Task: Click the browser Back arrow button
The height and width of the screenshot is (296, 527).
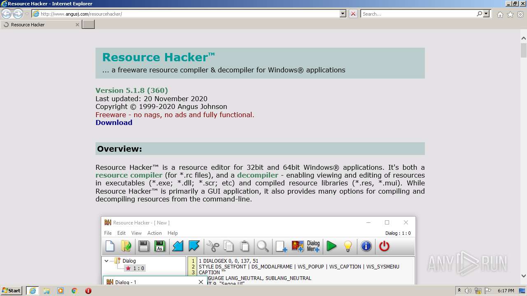Action: (7, 14)
